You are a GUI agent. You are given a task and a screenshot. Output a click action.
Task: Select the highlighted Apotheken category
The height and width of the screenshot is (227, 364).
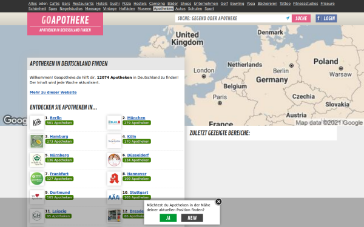tap(163, 8)
